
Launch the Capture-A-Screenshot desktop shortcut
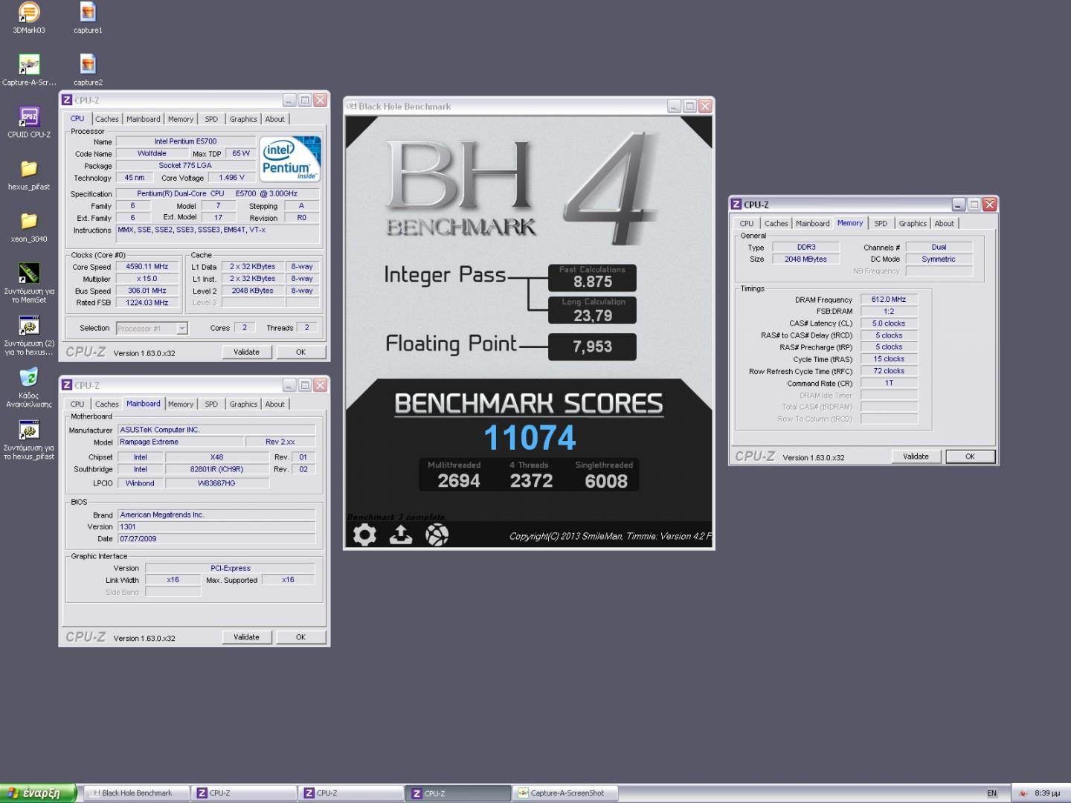tap(29, 70)
